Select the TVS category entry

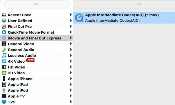[x=37, y=102]
